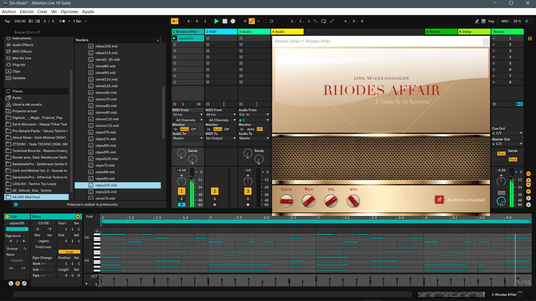Toggle the Follow button in transport

coord(174,21)
